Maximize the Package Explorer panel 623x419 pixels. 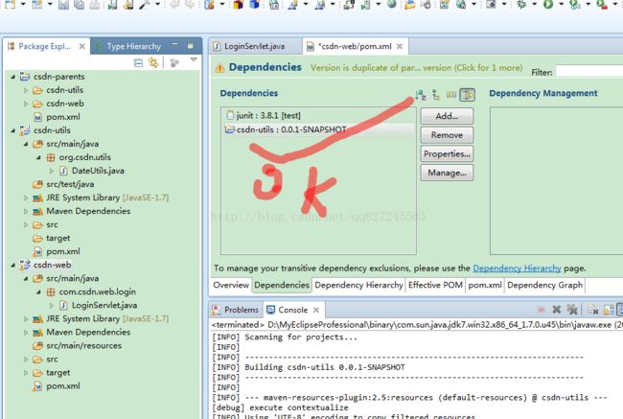click(x=191, y=46)
